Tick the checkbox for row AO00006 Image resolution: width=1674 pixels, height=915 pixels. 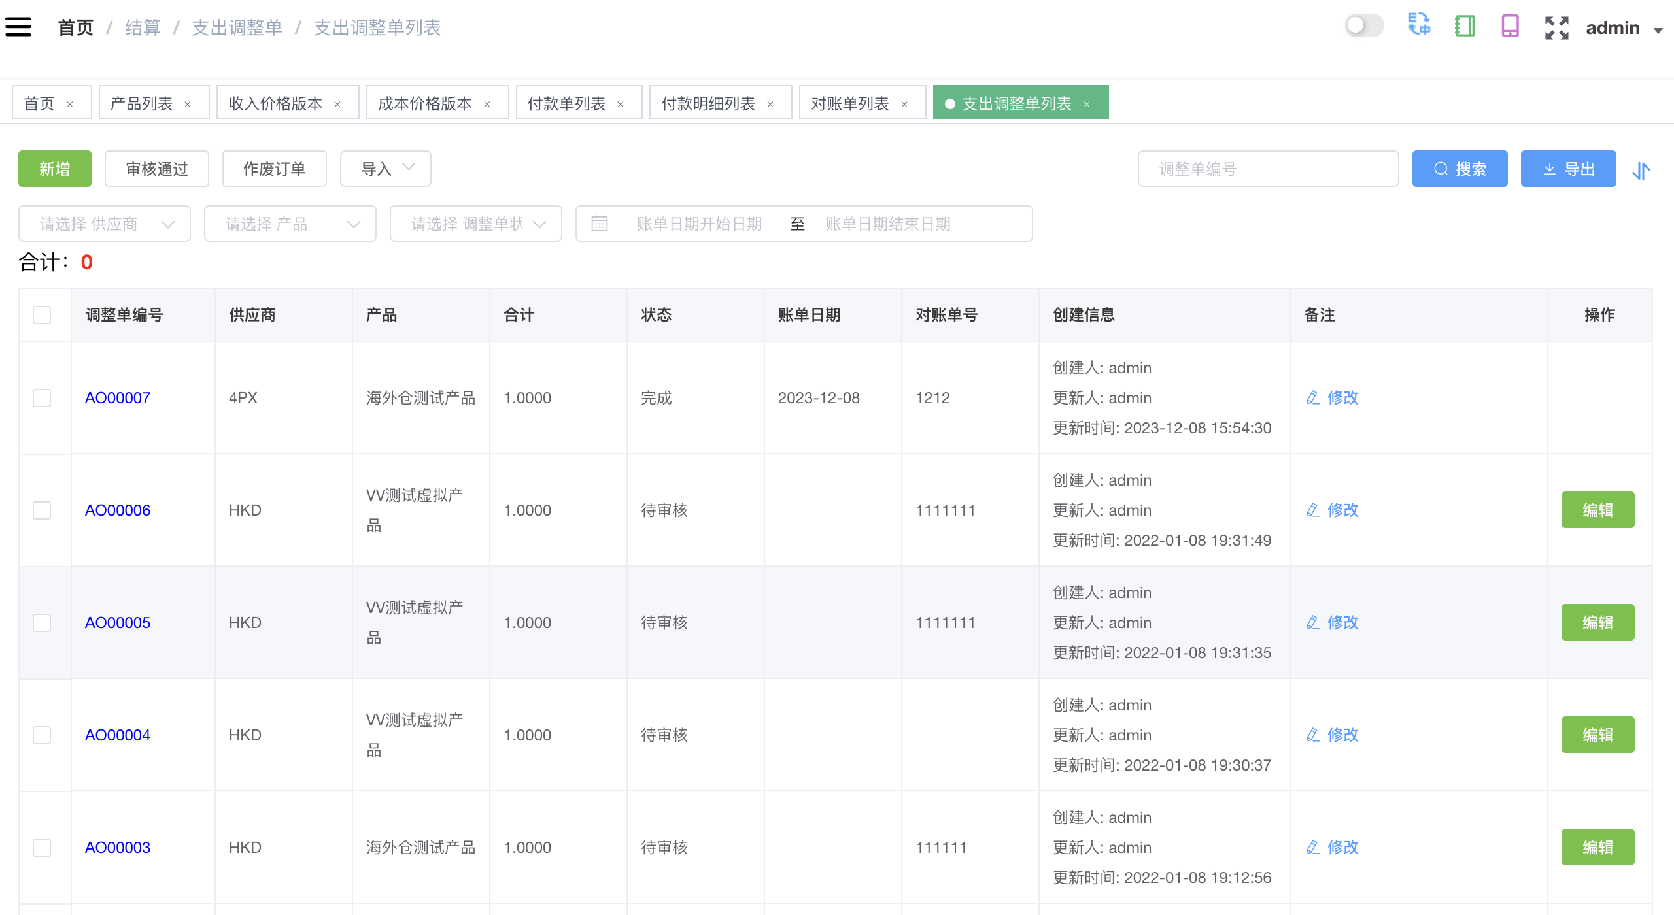click(42, 510)
